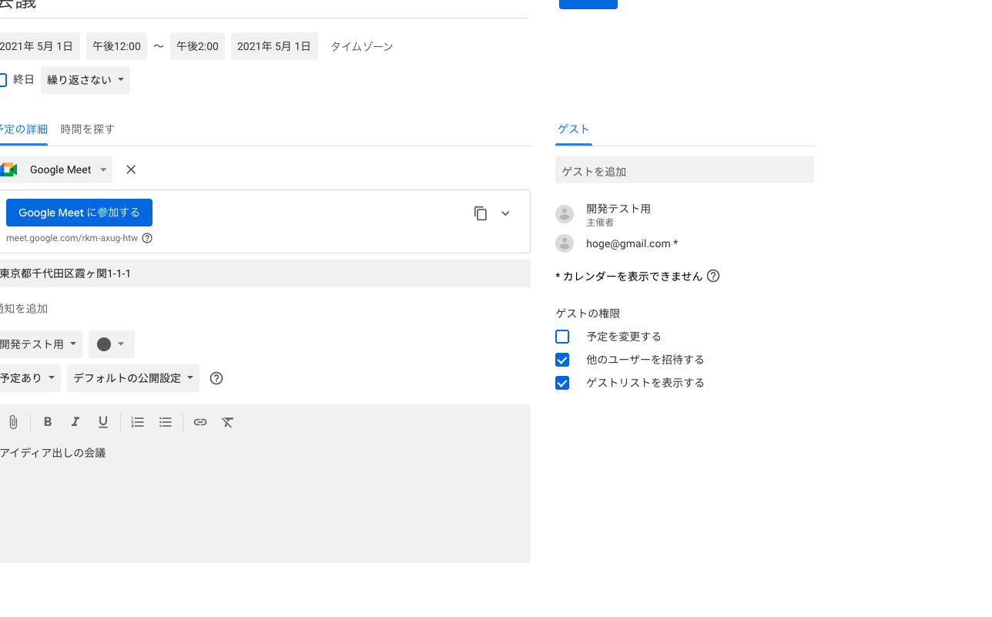The width and height of the screenshot is (992, 617).
Task: Insert a bulleted list
Action: click(166, 422)
